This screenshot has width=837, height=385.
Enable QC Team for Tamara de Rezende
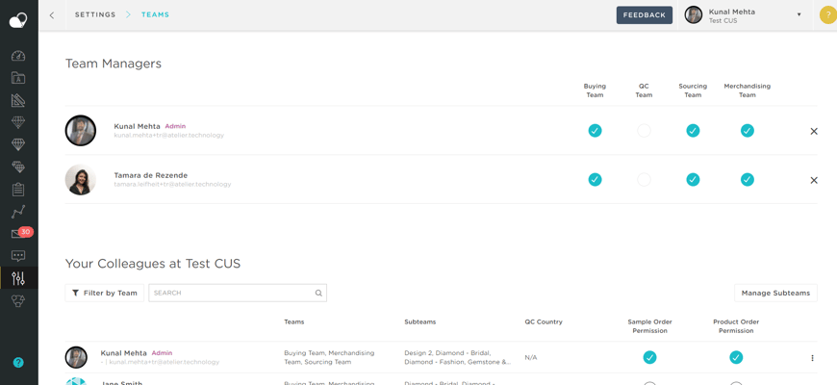click(x=644, y=179)
